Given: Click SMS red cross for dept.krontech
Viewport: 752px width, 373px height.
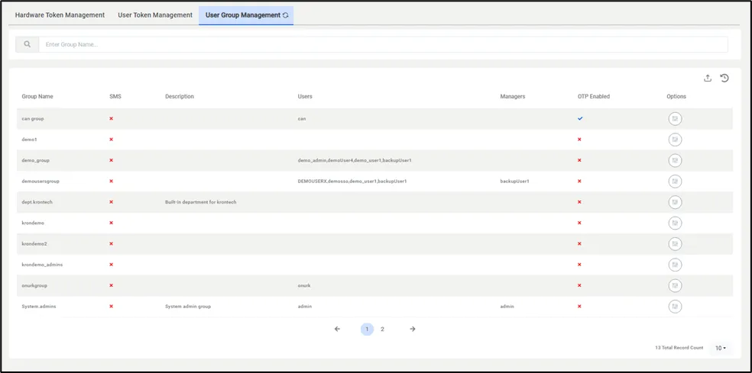Looking at the screenshot, I should coord(112,202).
